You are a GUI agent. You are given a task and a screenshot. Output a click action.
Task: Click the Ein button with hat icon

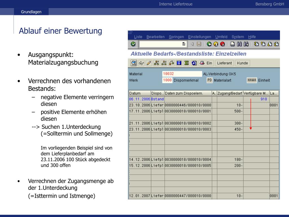point(206,63)
